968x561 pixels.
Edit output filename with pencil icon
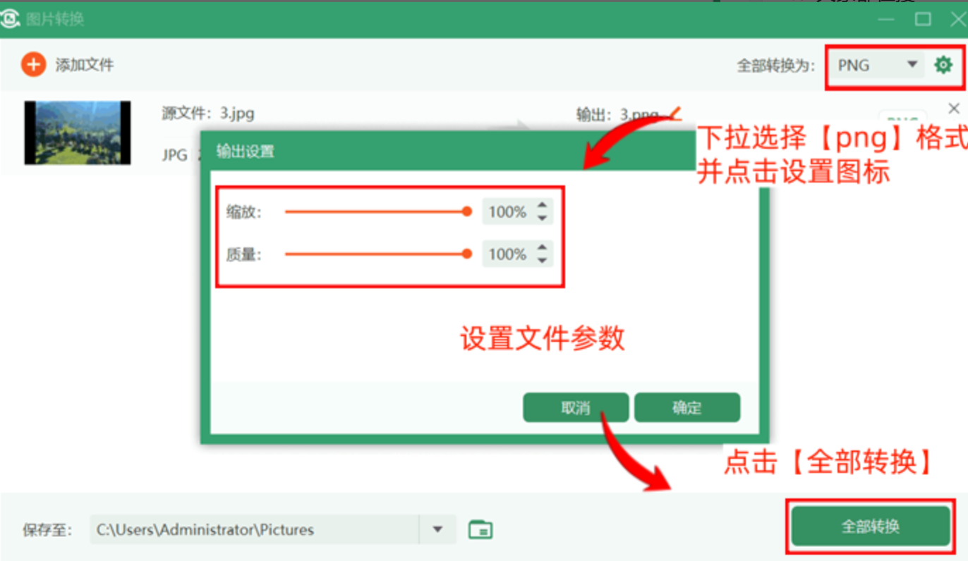(x=674, y=113)
